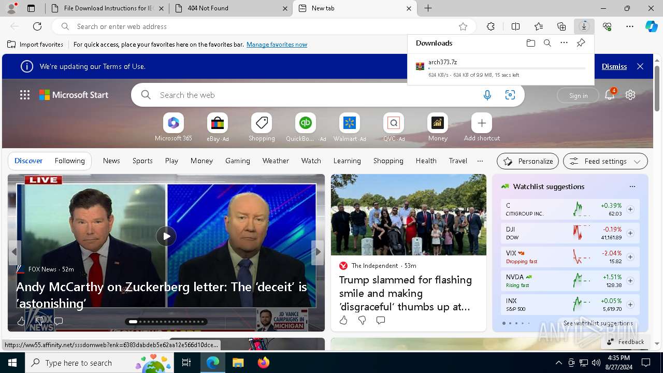
Task: Open more options in Downloads panel
Action: 564,43
